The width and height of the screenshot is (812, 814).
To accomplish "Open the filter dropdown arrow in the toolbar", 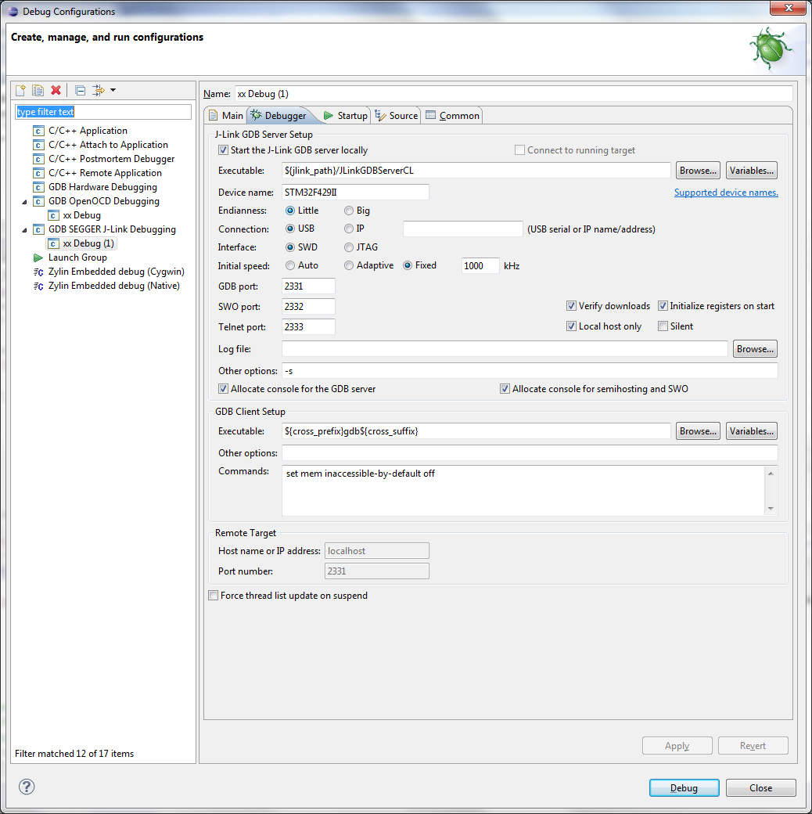I will coord(113,90).
